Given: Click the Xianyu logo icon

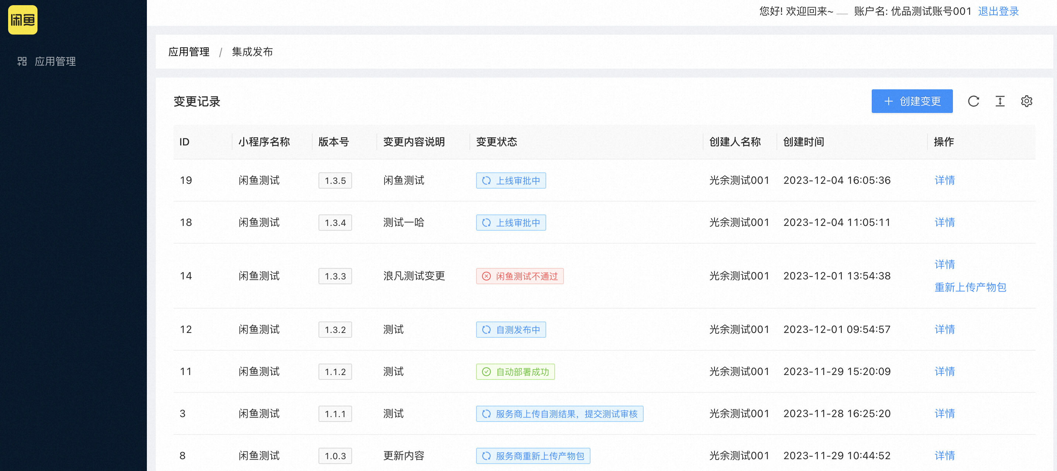Looking at the screenshot, I should pos(23,20).
